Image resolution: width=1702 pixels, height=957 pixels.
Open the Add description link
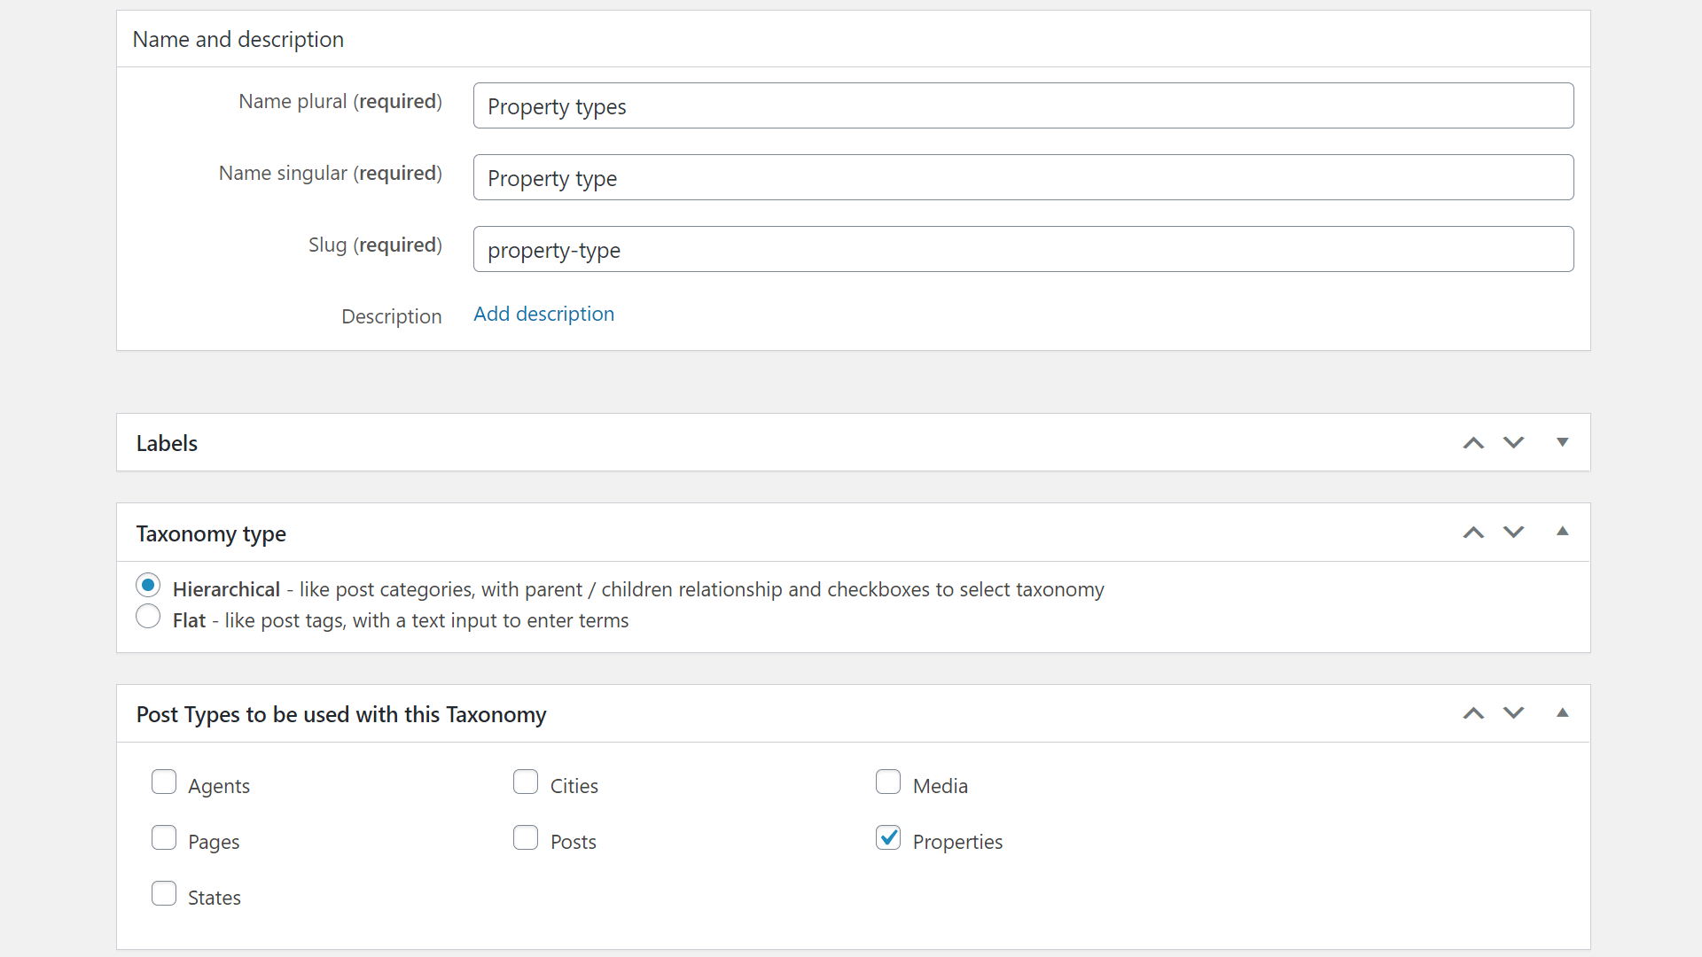(543, 315)
